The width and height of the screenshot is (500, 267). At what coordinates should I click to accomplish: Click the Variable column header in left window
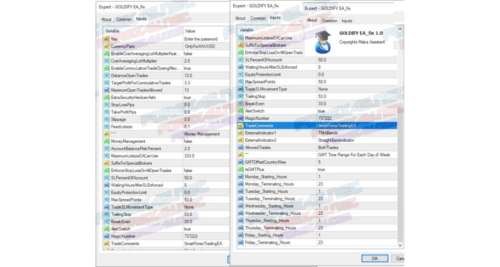click(143, 31)
